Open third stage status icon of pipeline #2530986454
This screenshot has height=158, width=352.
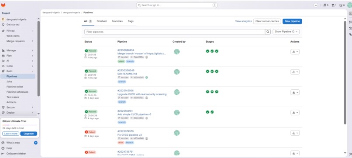(x=217, y=51)
